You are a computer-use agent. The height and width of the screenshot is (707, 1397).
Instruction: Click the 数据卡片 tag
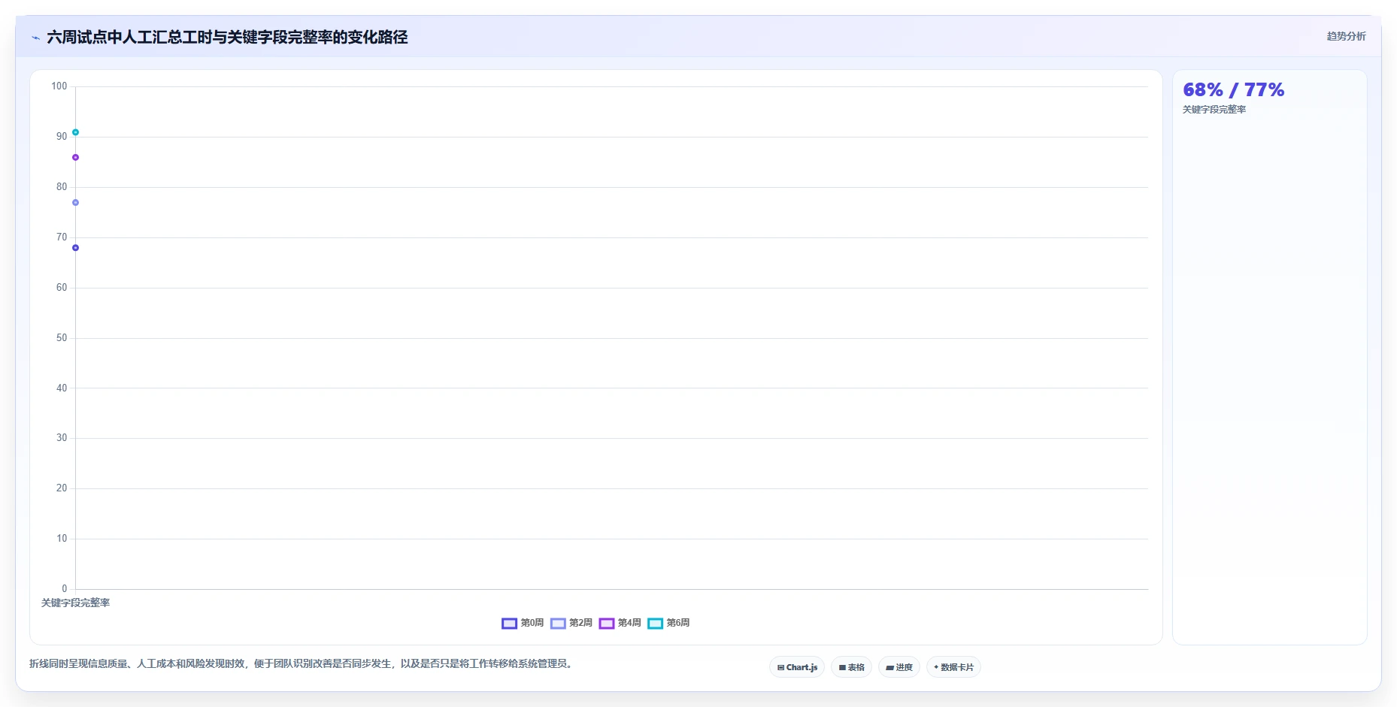point(953,667)
